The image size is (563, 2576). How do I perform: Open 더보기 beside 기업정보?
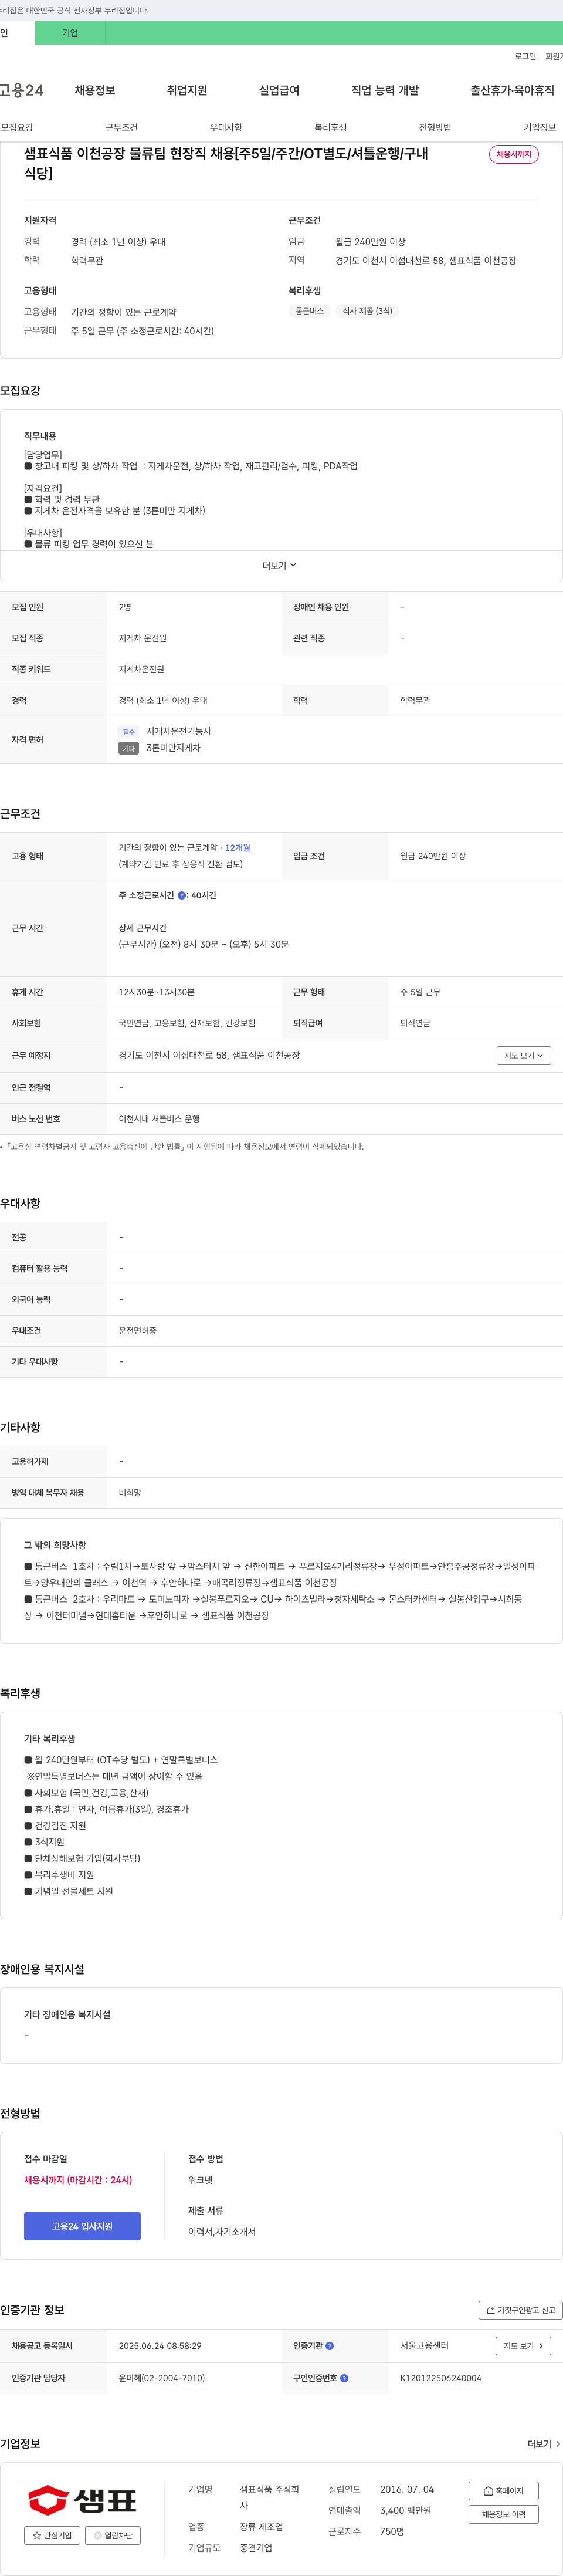coord(543,2444)
